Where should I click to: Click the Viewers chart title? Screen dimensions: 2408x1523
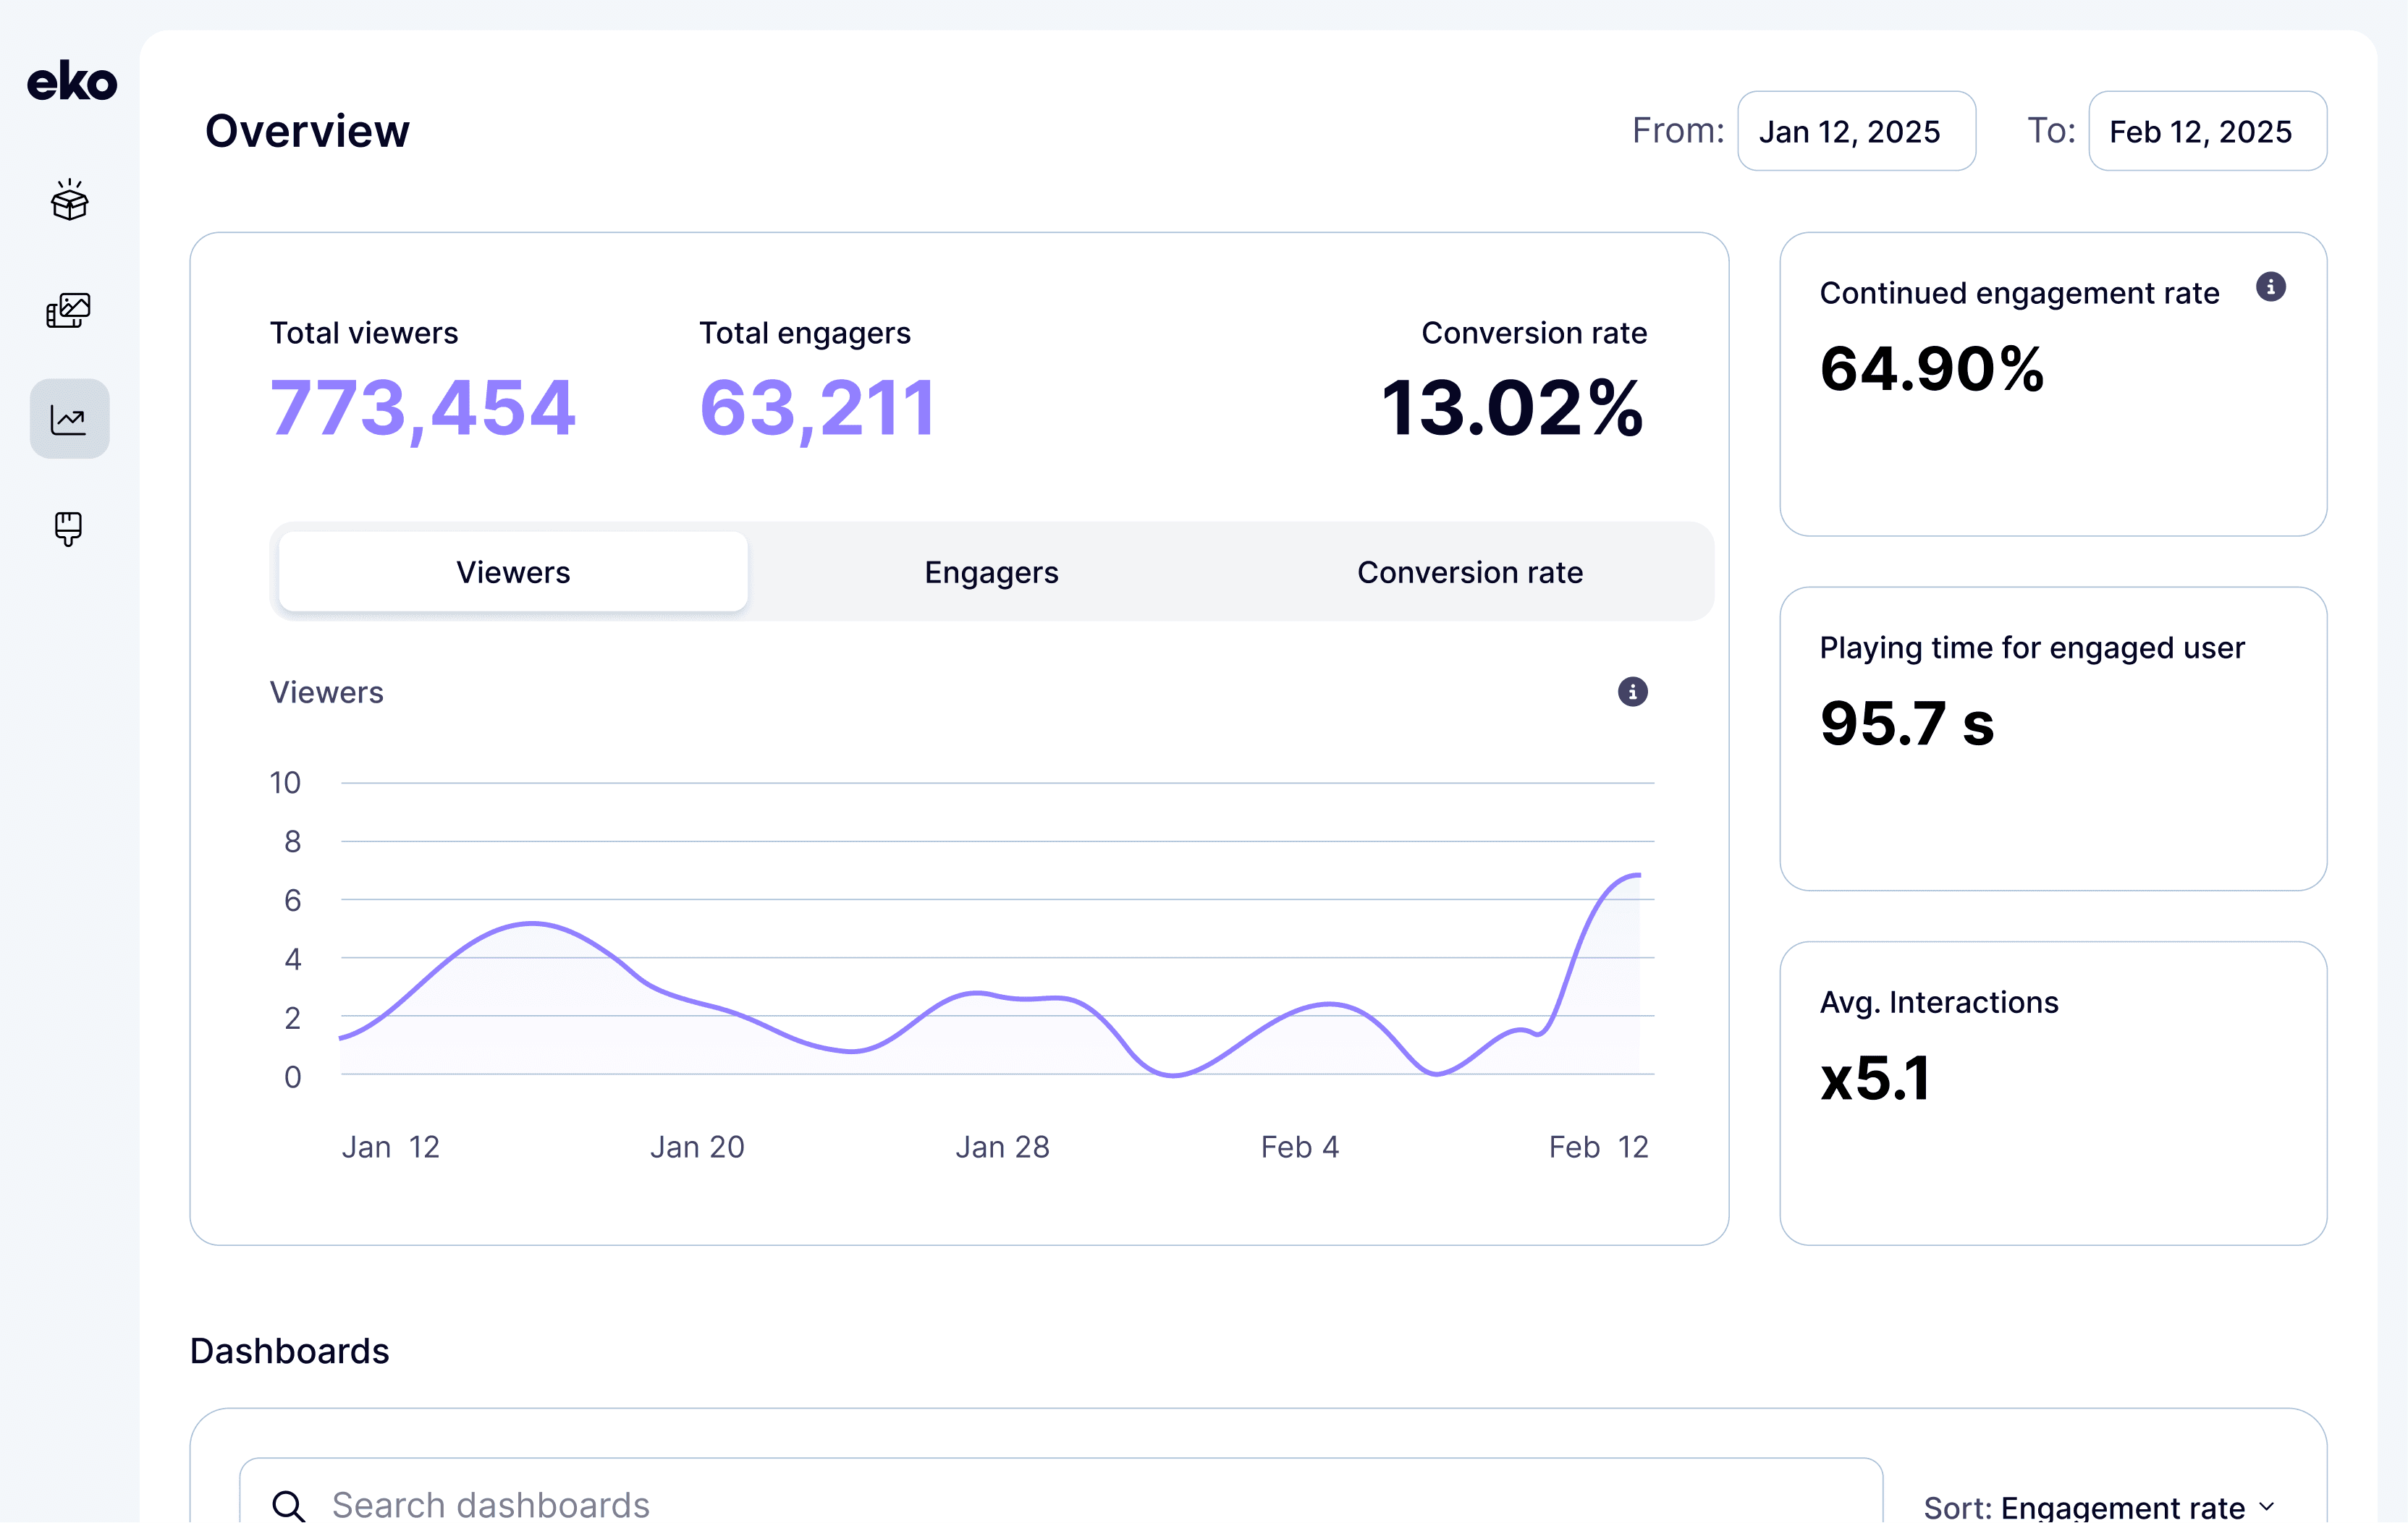click(x=326, y=692)
